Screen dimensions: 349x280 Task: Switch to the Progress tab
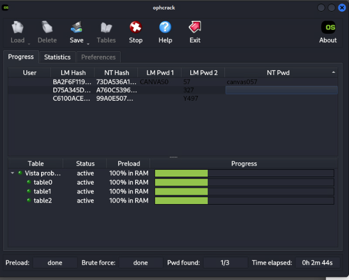(x=21, y=56)
